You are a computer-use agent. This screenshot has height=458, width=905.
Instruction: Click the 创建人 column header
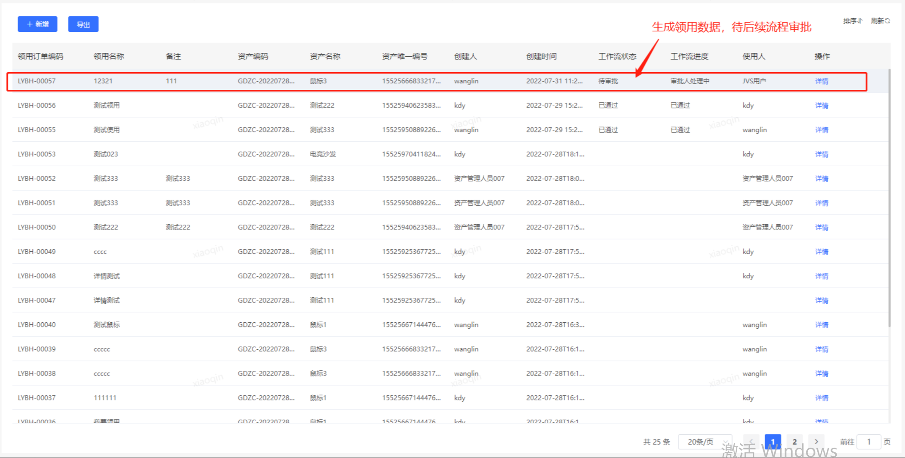pyautogui.click(x=465, y=56)
